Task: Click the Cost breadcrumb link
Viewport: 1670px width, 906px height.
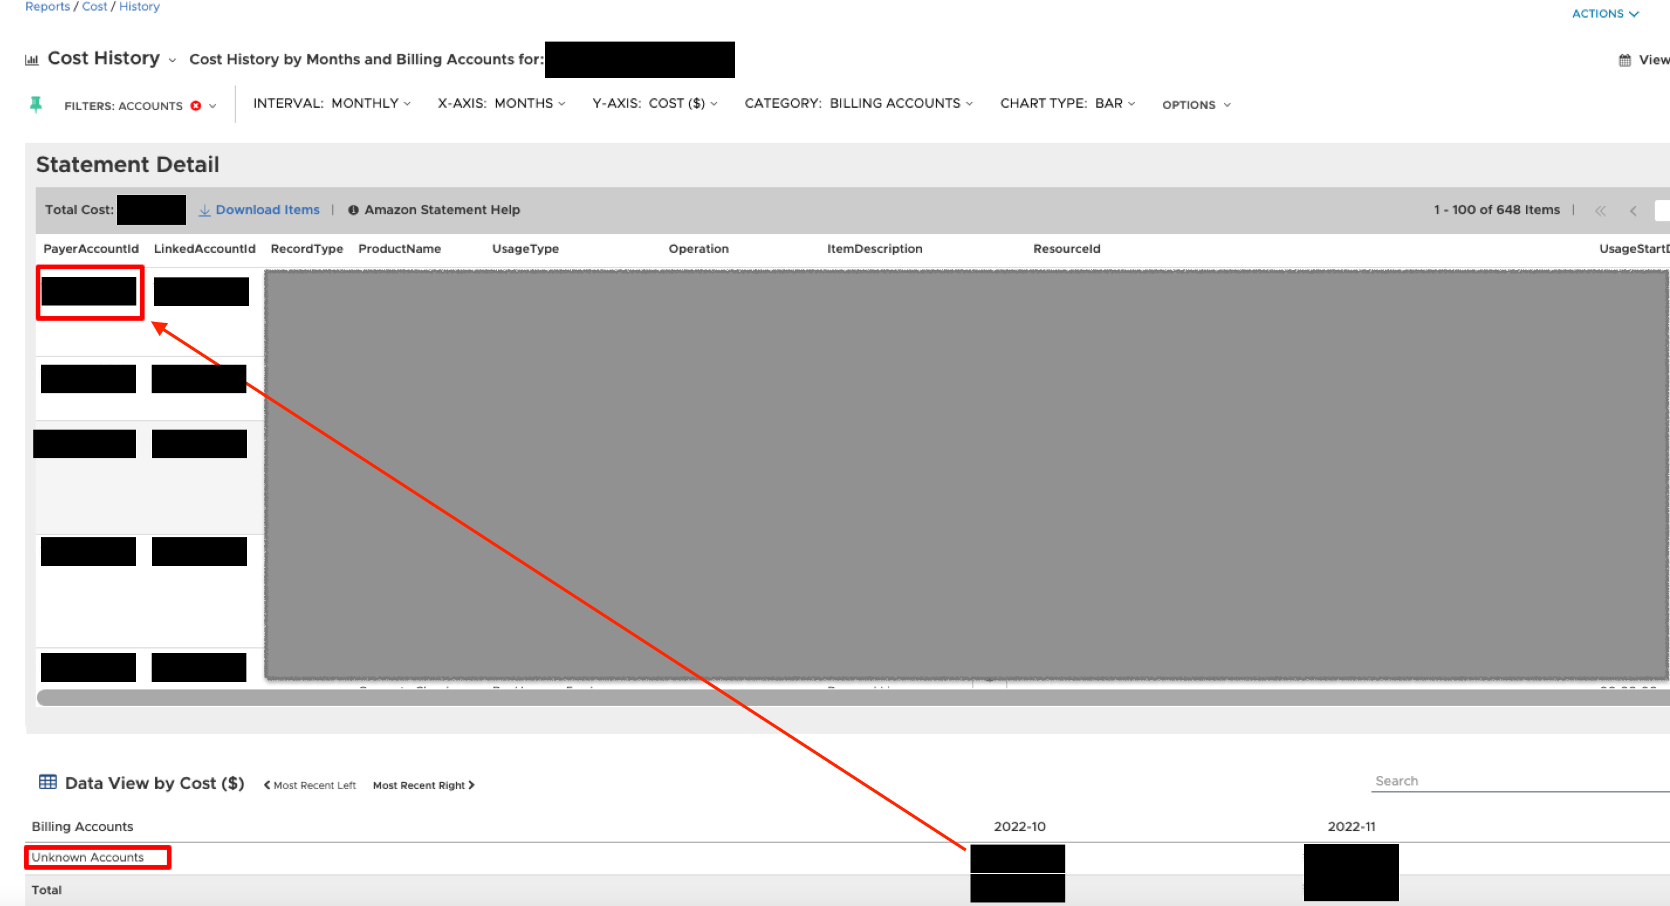Action: pyautogui.click(x=94, y=6)
